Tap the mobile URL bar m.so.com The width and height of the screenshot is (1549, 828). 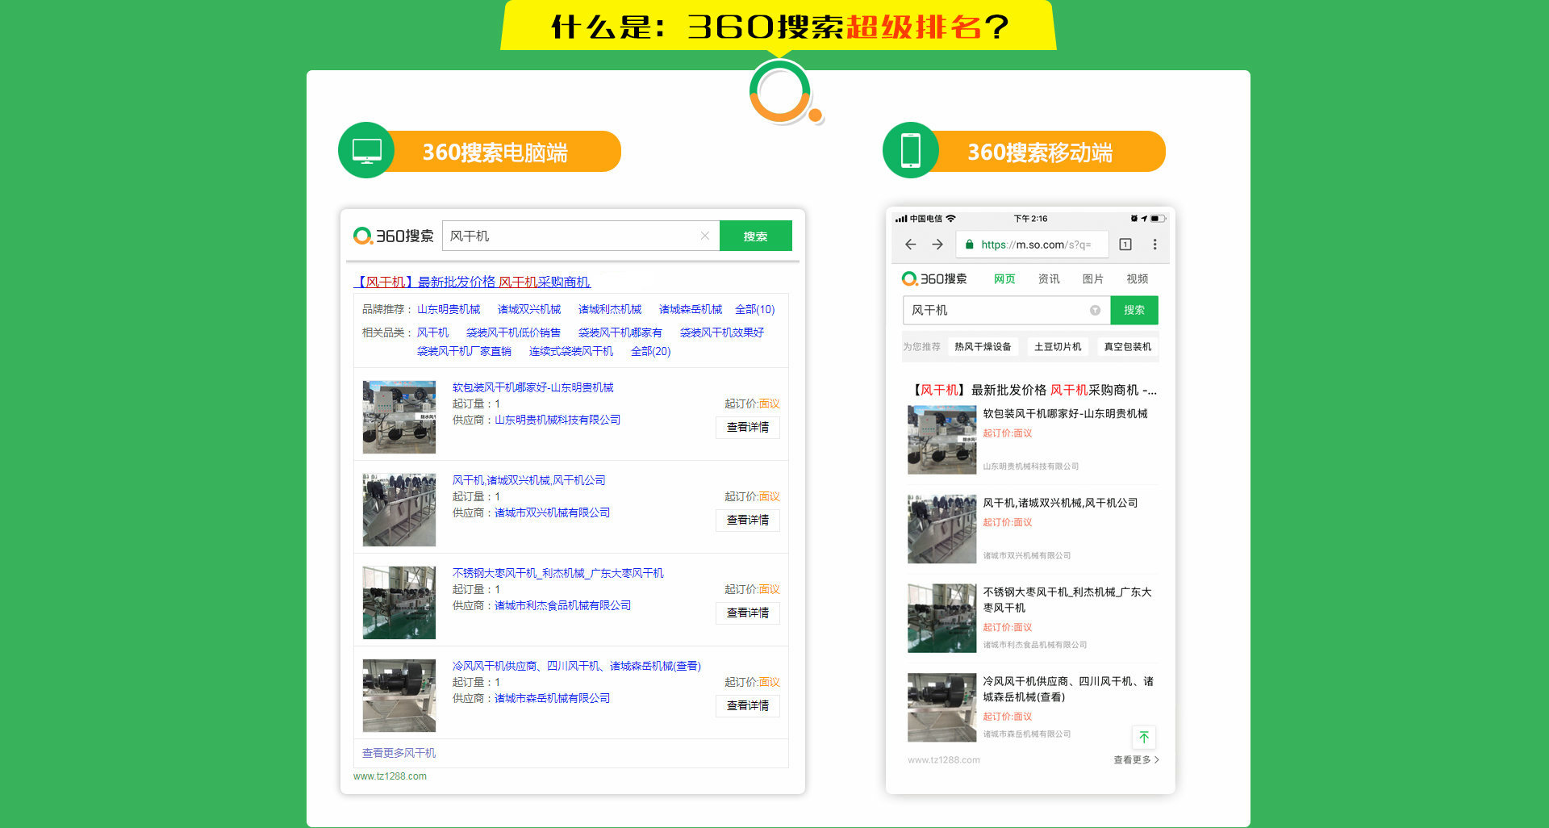click(x=1033, y=245)
